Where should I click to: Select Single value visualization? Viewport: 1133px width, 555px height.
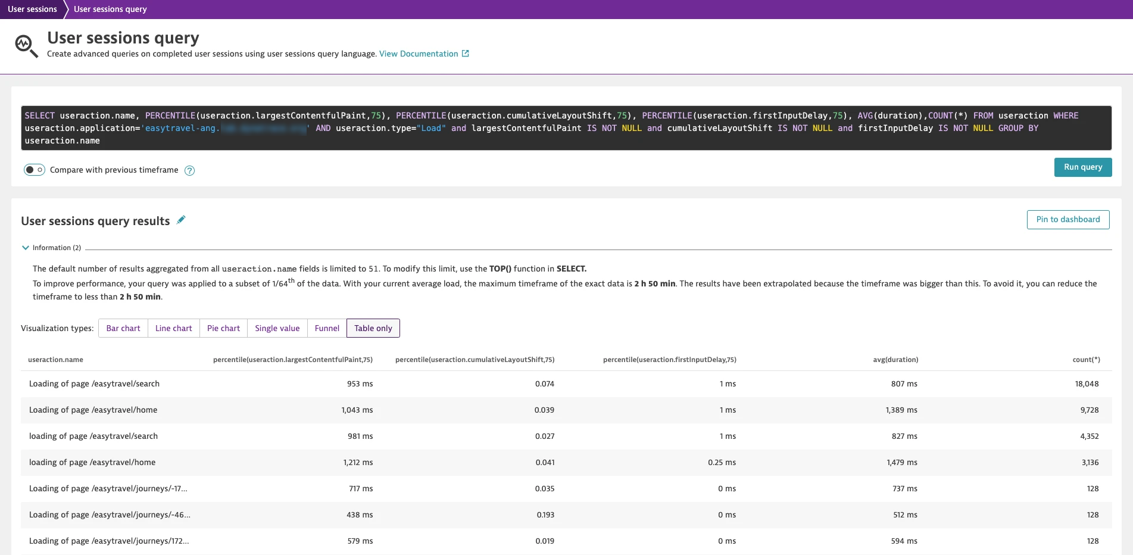[x=277, y=329]
